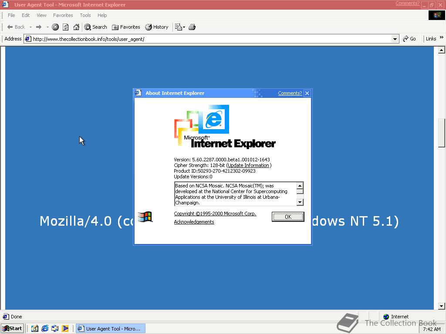Open the Acknowledgements link
Viewport: 446px width, 334px height.
(x=194, y=222)
